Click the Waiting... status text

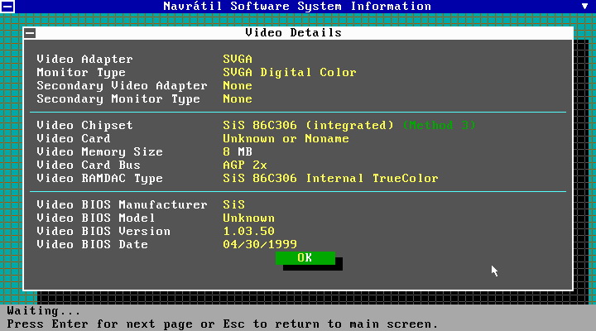43,311
